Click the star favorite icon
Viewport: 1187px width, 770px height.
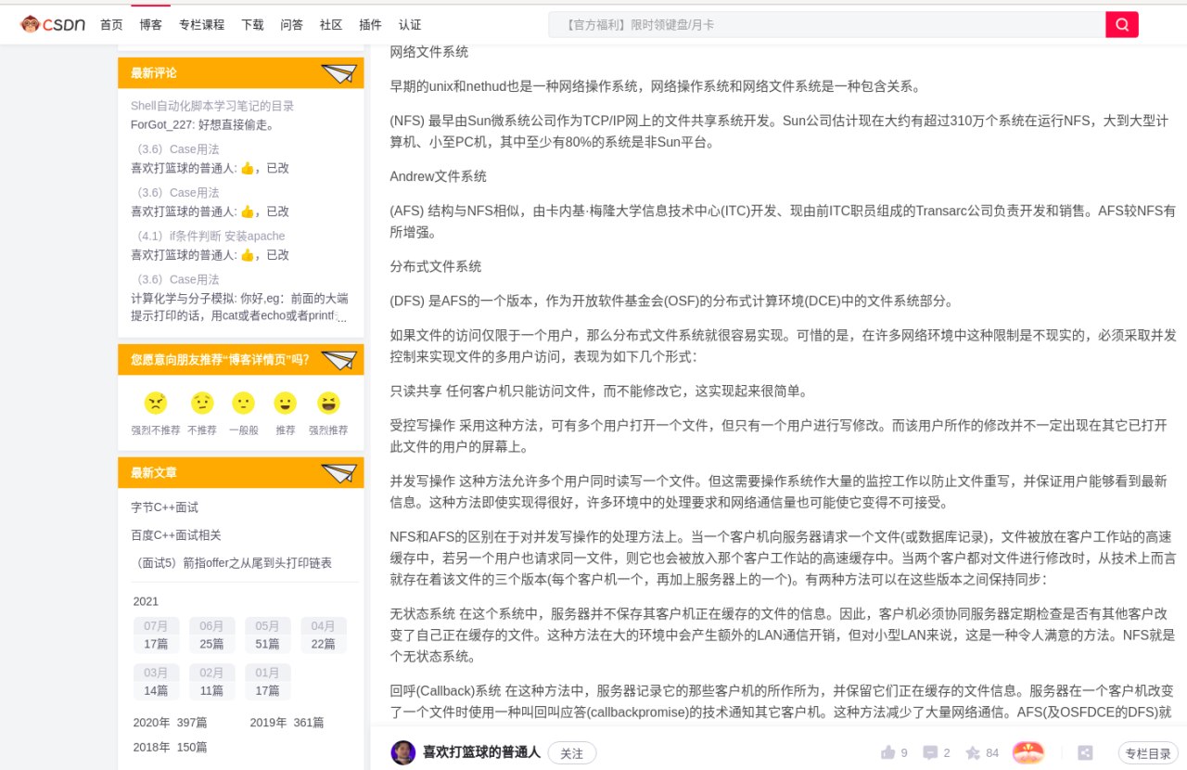tap(973, 752)
